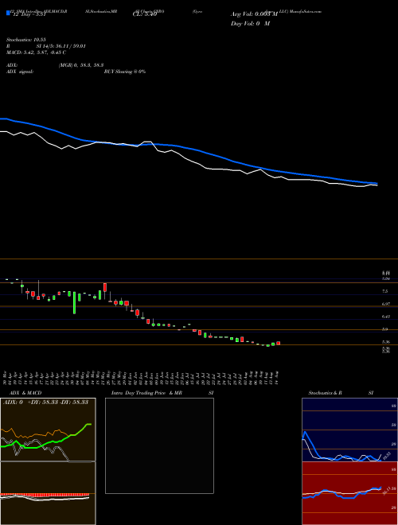This screenshot has width=398, height=525.
Task: Click the empty Intra Day Trading chart box
Action: [x=159, y=445]
